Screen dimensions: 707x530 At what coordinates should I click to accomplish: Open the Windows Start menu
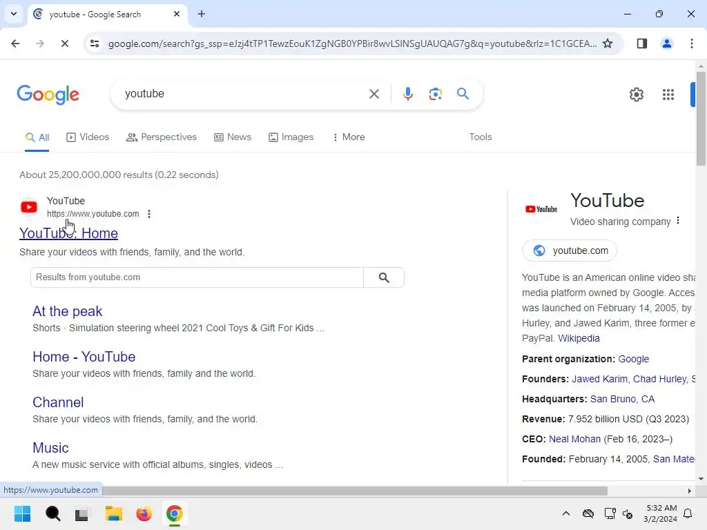pos(23,513)
